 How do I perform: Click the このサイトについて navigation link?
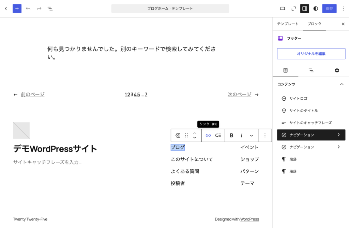point(192,159)
